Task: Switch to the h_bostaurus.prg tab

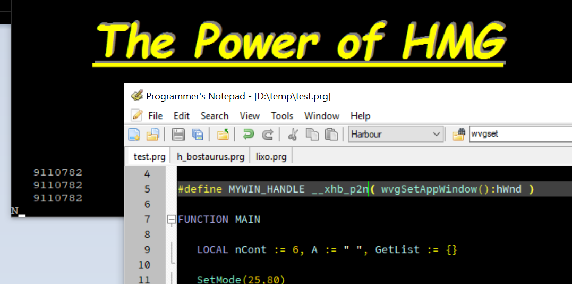Action: pos(210,157)
